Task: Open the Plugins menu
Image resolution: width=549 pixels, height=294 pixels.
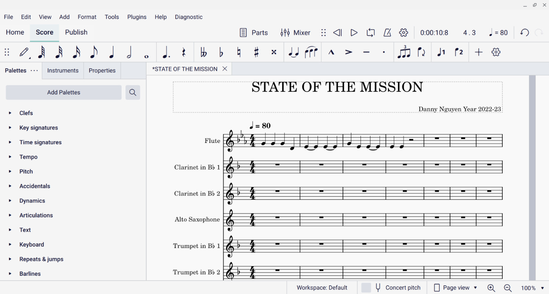Action: click(137, 17)
